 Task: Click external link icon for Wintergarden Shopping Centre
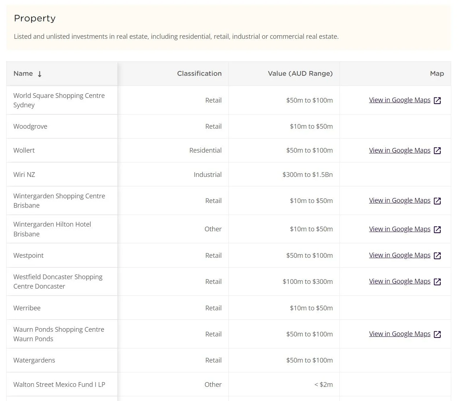[x=437, y=201]
